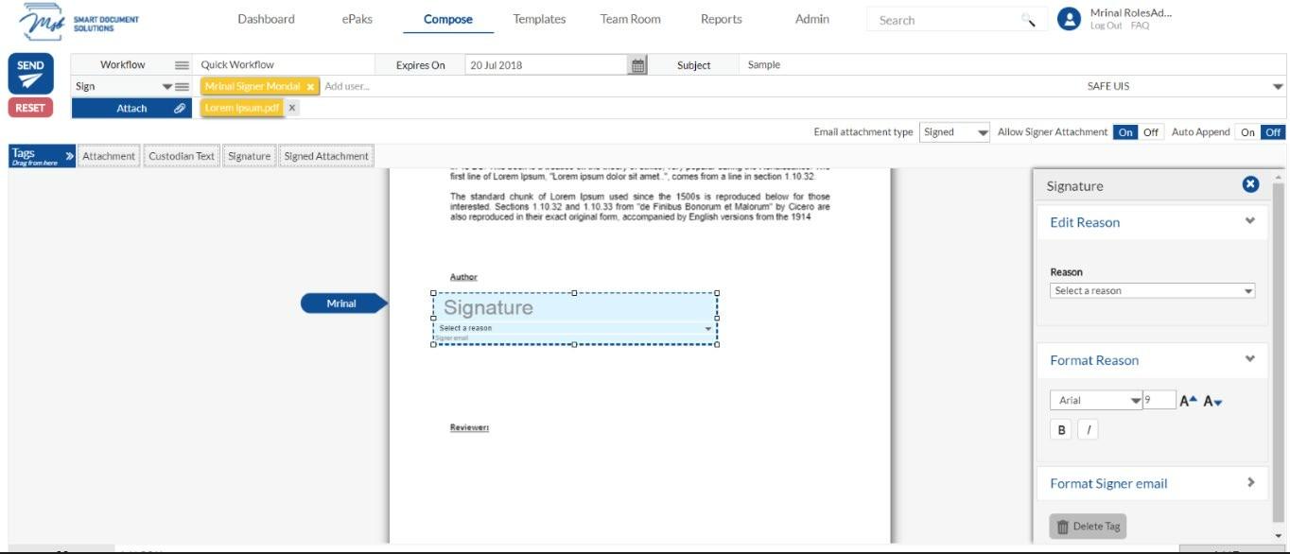
Task: Toggle italic formatting I button
Action: pyautogui.click(x=1088, y=430)
